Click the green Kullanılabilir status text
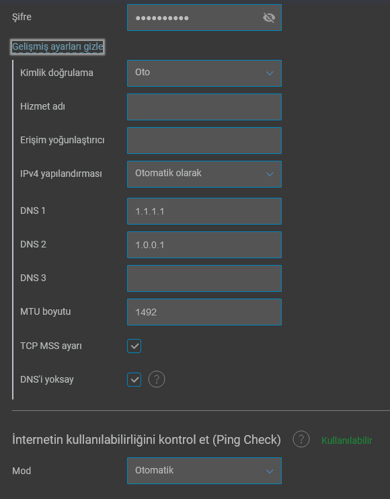Viewport: 390px width, 499px height. (347, 440)
